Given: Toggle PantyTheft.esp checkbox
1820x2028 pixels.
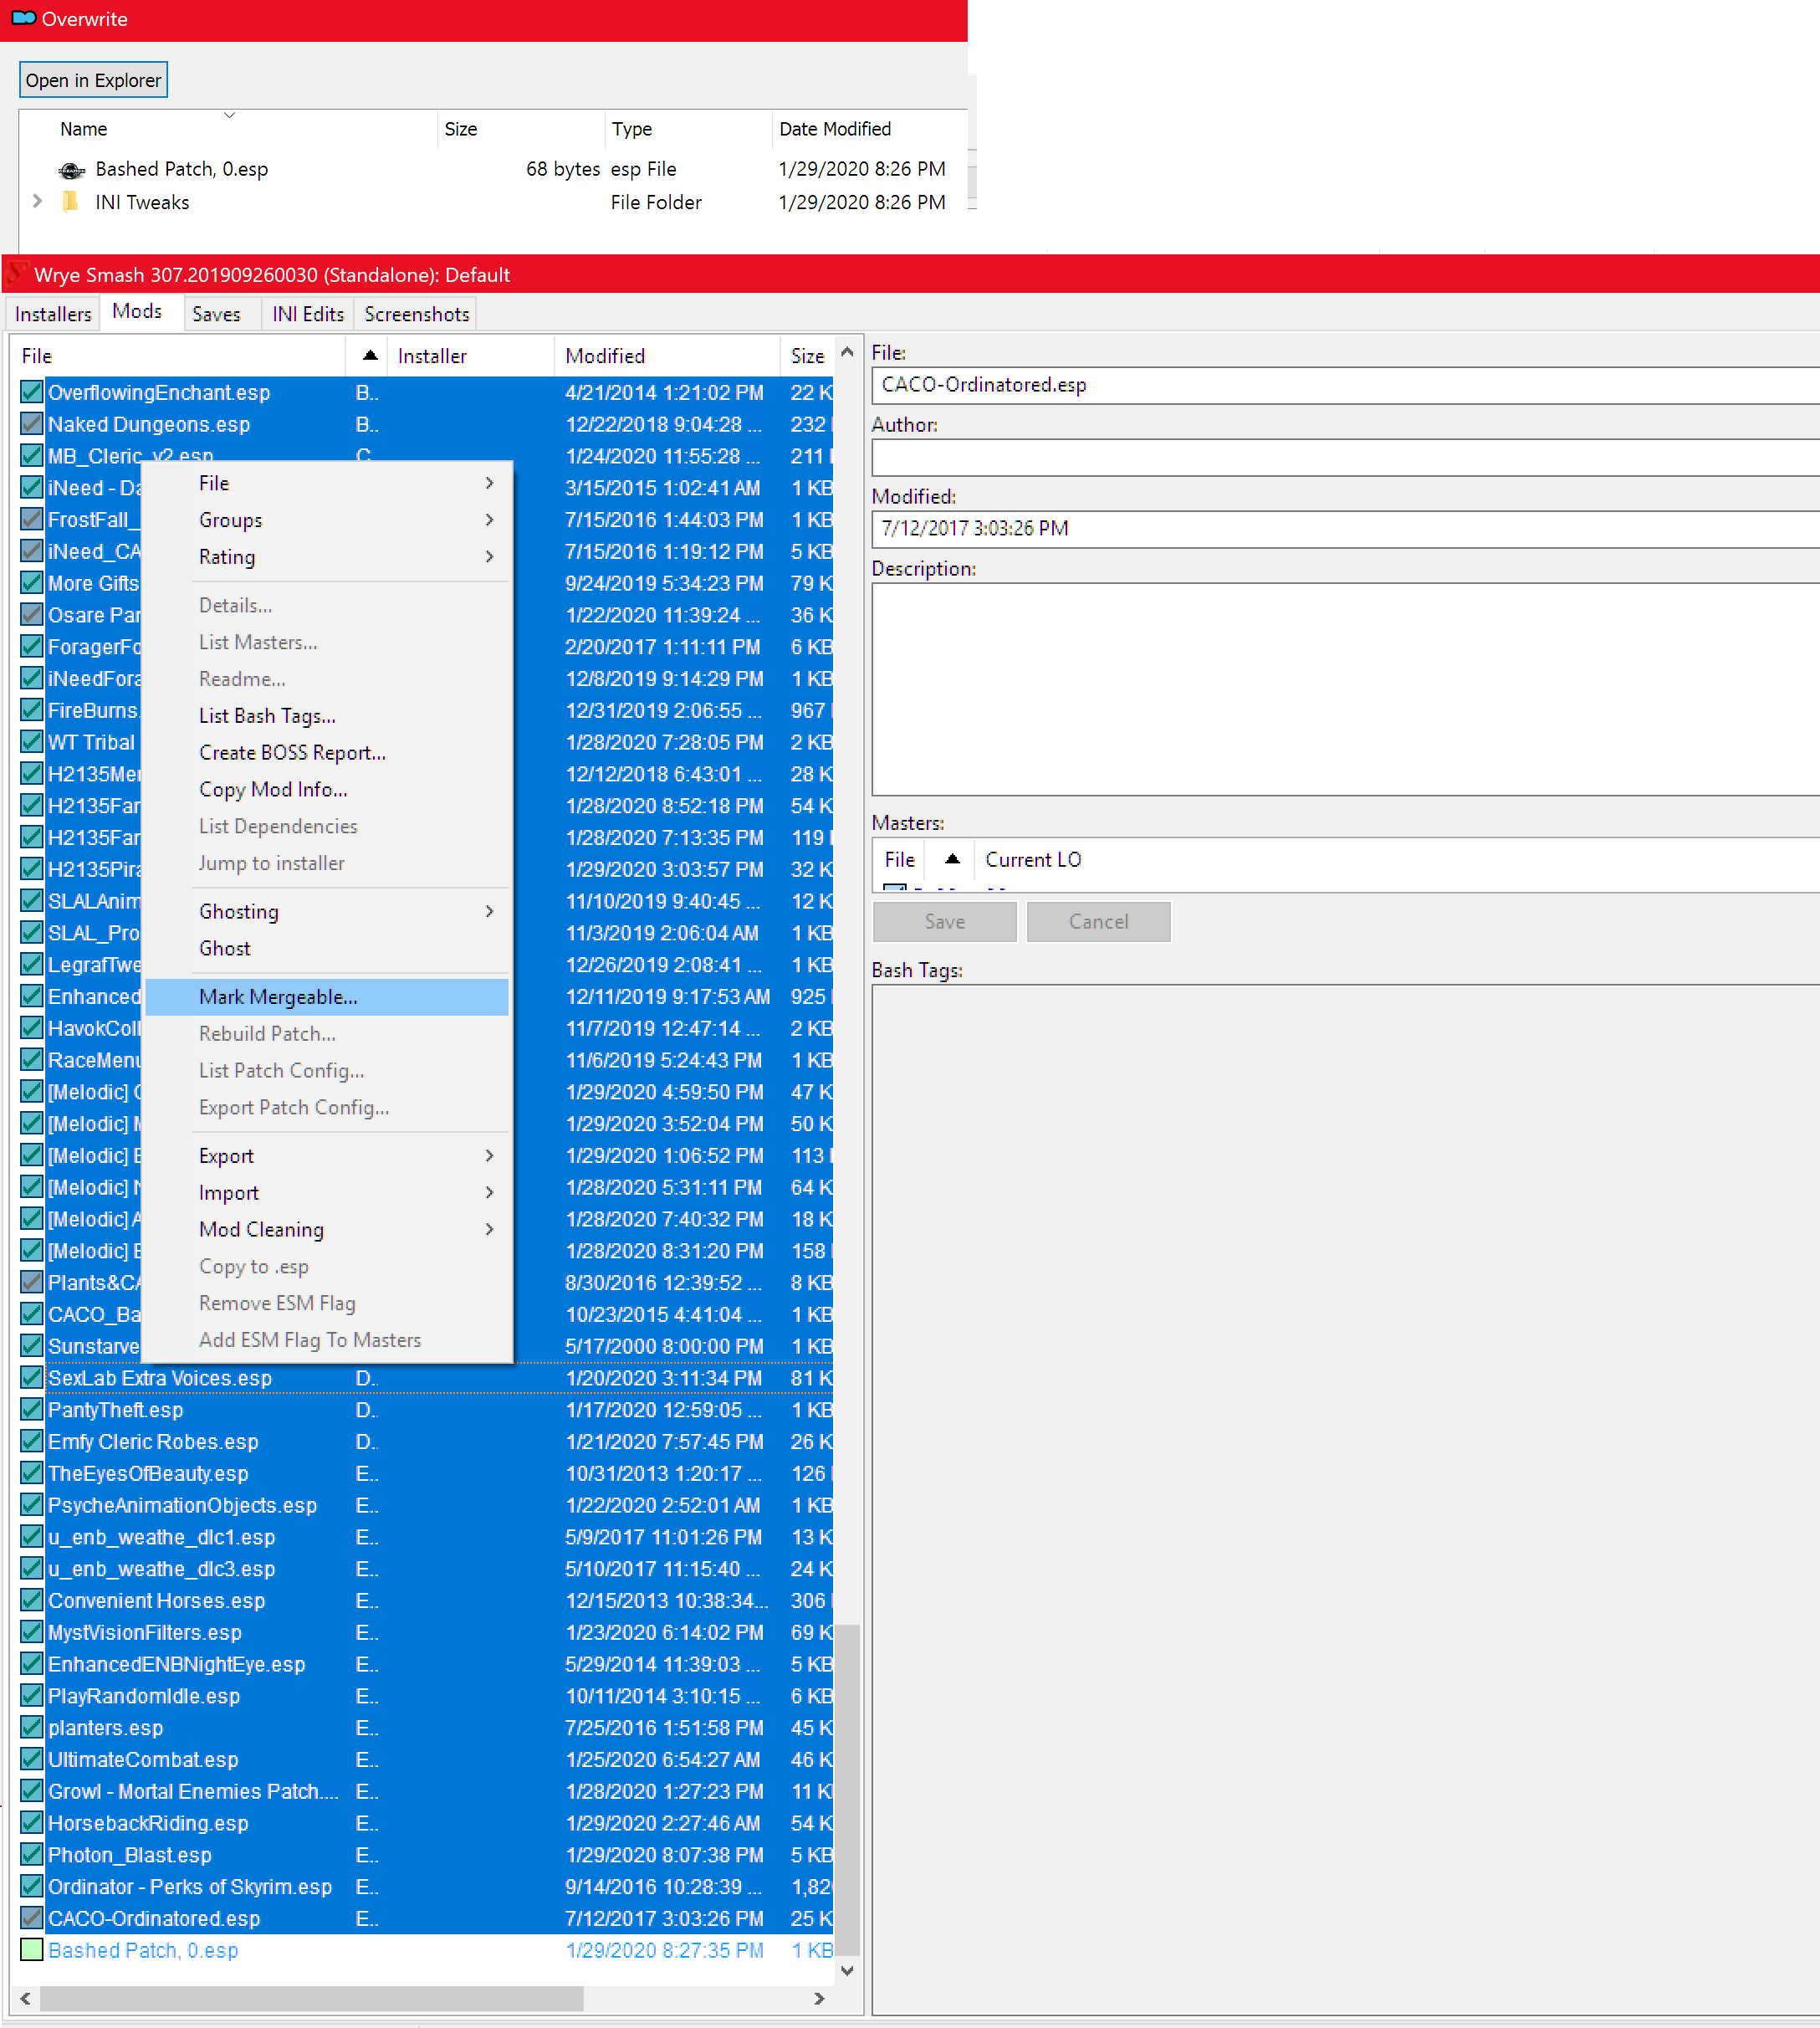Looking at the screenshot, I should (x=32, y=1410).
